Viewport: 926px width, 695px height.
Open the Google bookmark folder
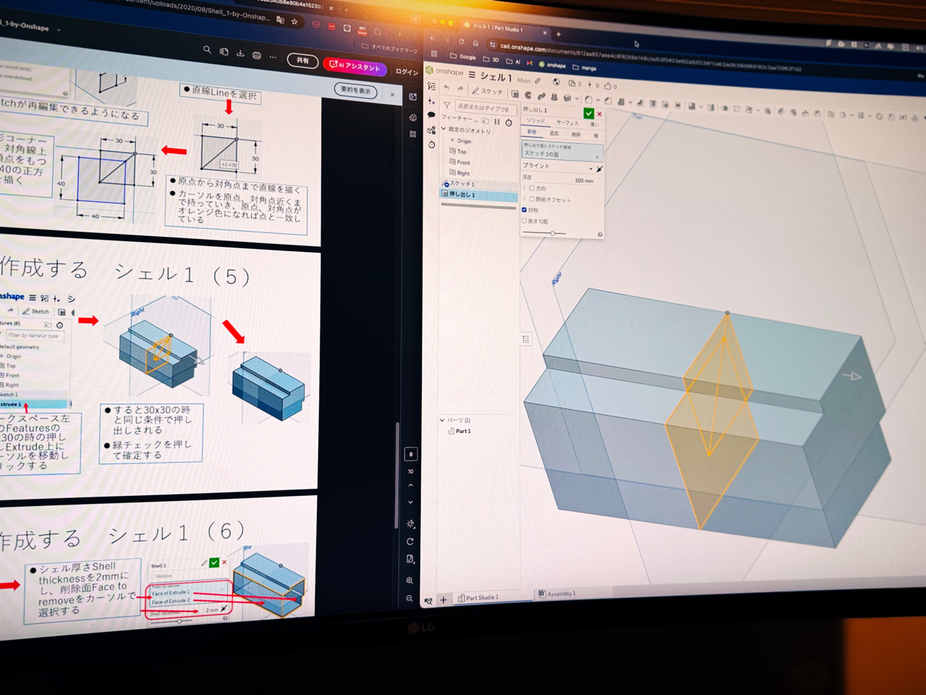[x=463, y=56]
